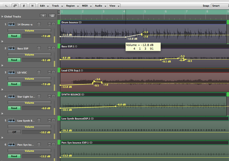The height and width of the screenshot is (161, 229).
Task: Open the MIDI menu
Action: click(87, 6)
